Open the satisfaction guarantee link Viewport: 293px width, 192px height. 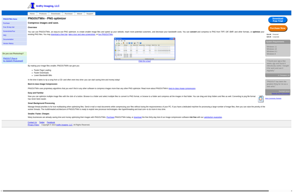pyautogui.click(x=213, y=117)
